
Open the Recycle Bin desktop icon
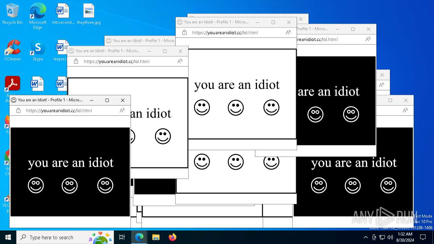[x=13, y=14]
